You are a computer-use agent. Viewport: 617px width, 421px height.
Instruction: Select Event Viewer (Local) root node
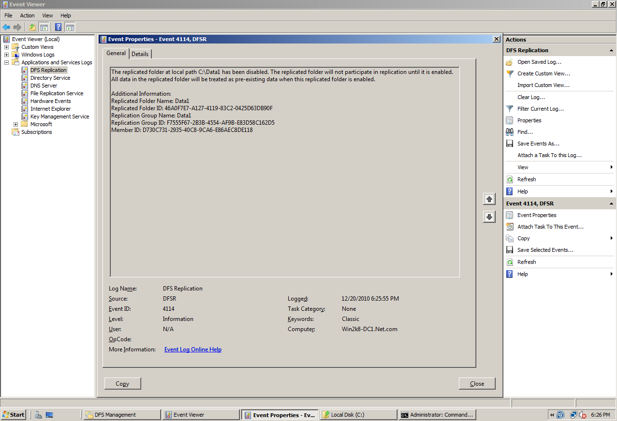coord(36,39)
